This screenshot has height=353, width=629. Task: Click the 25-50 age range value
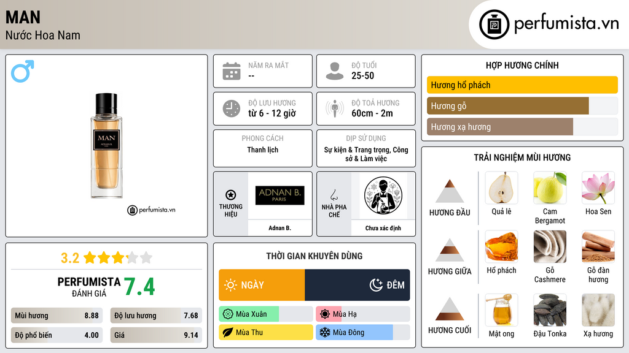coord(362,75)
